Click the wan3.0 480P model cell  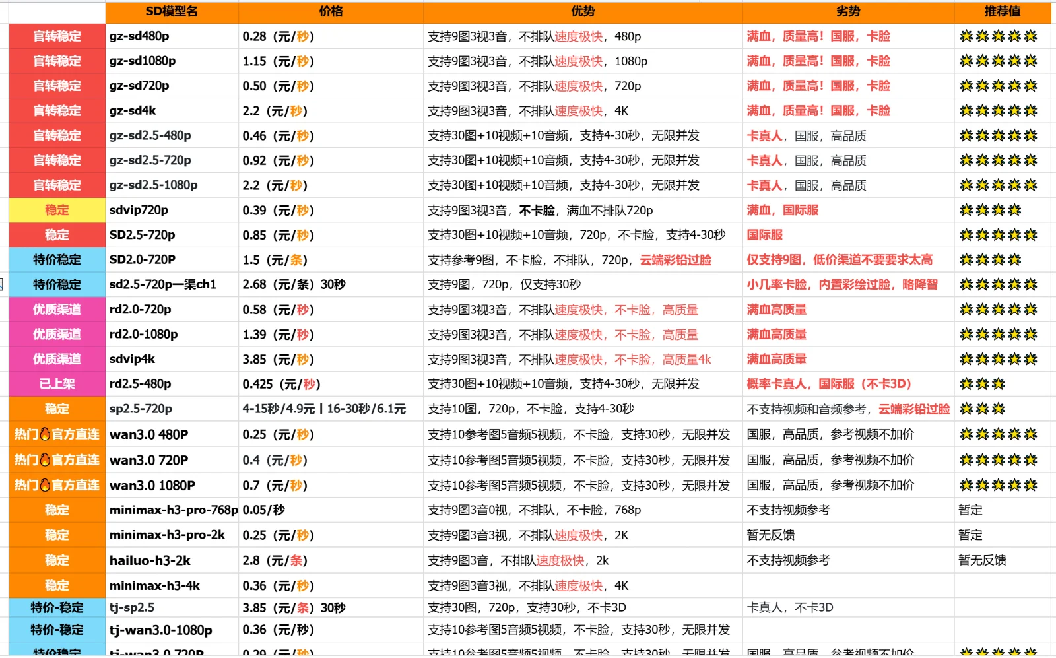(x=172, y=435)
